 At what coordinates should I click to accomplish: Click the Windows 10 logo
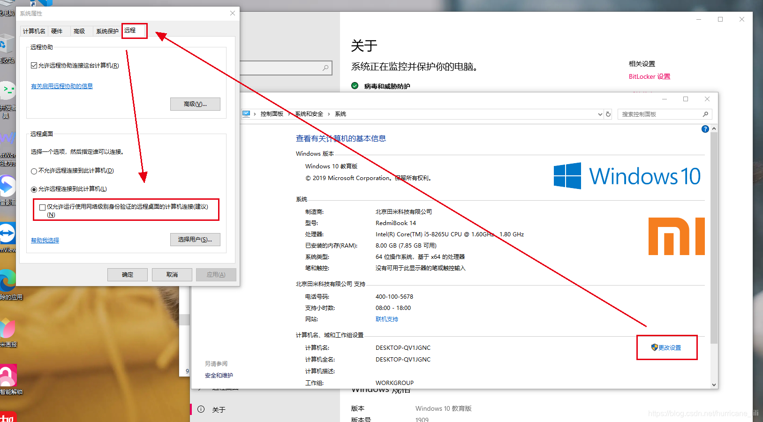coord(627,176)
